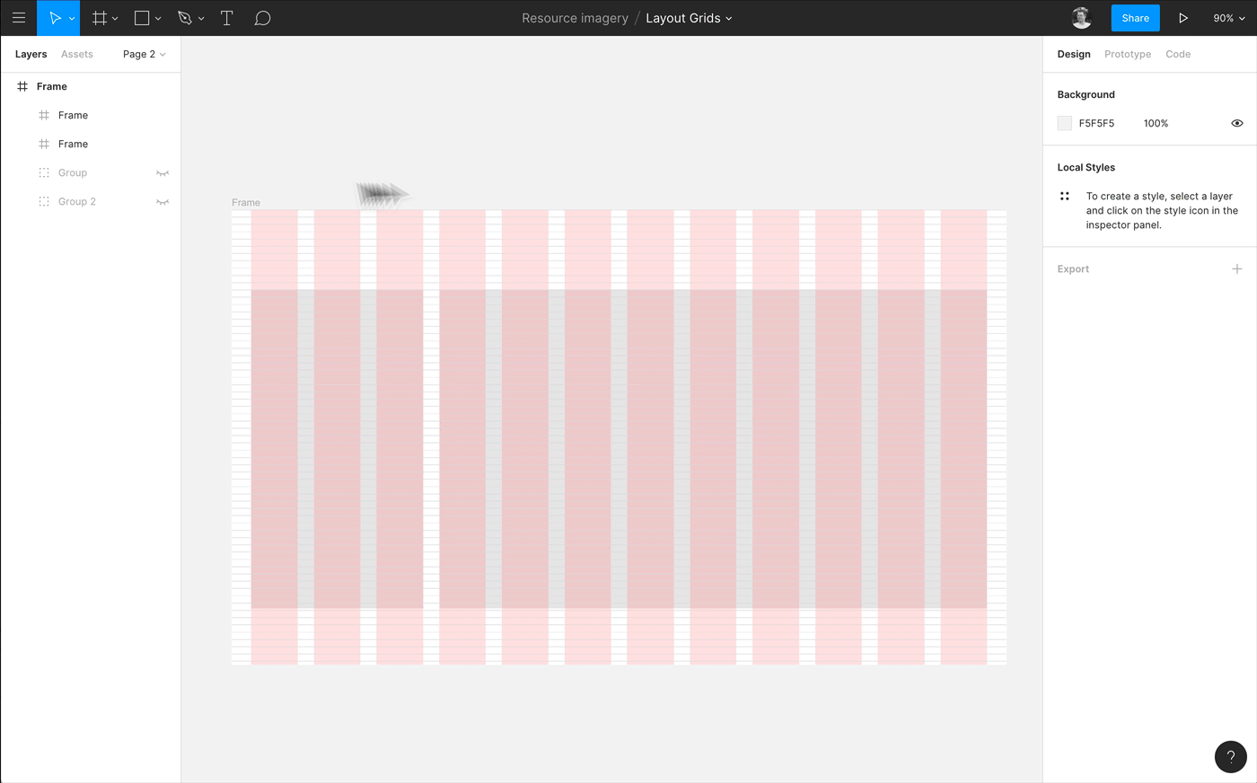Switch to the Assets tab
This screenshot has width=1257, height=783.
[77, 54]
